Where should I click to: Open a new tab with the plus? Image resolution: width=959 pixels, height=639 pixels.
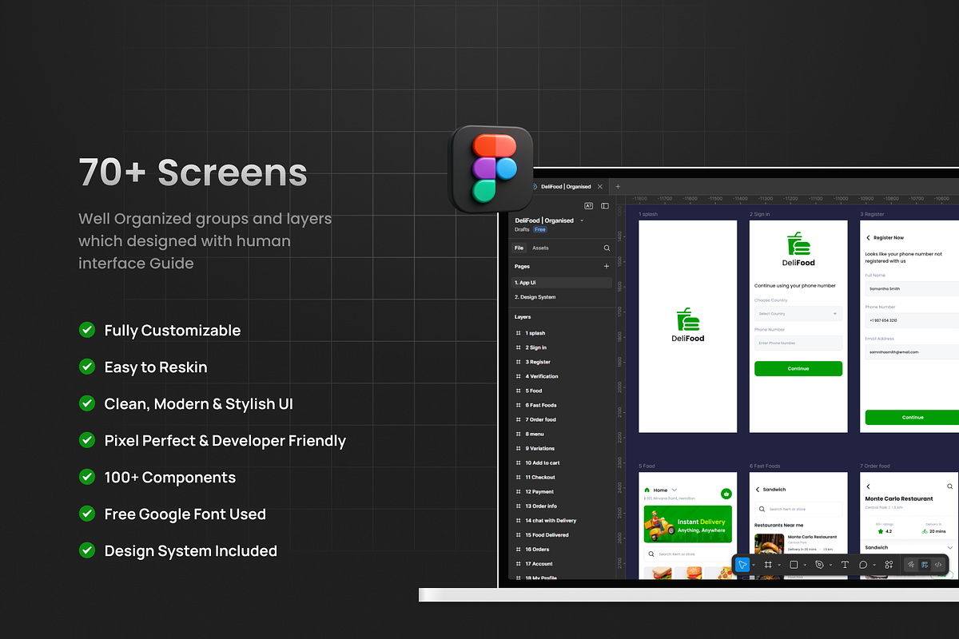(618, 187)
